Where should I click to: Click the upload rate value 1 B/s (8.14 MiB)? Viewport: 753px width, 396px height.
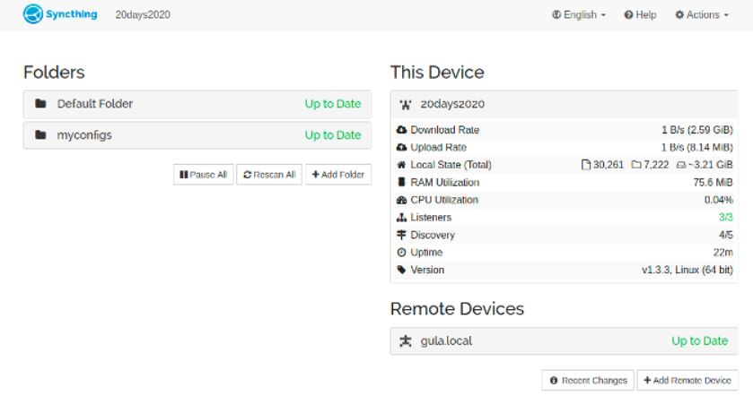point(696,147)
